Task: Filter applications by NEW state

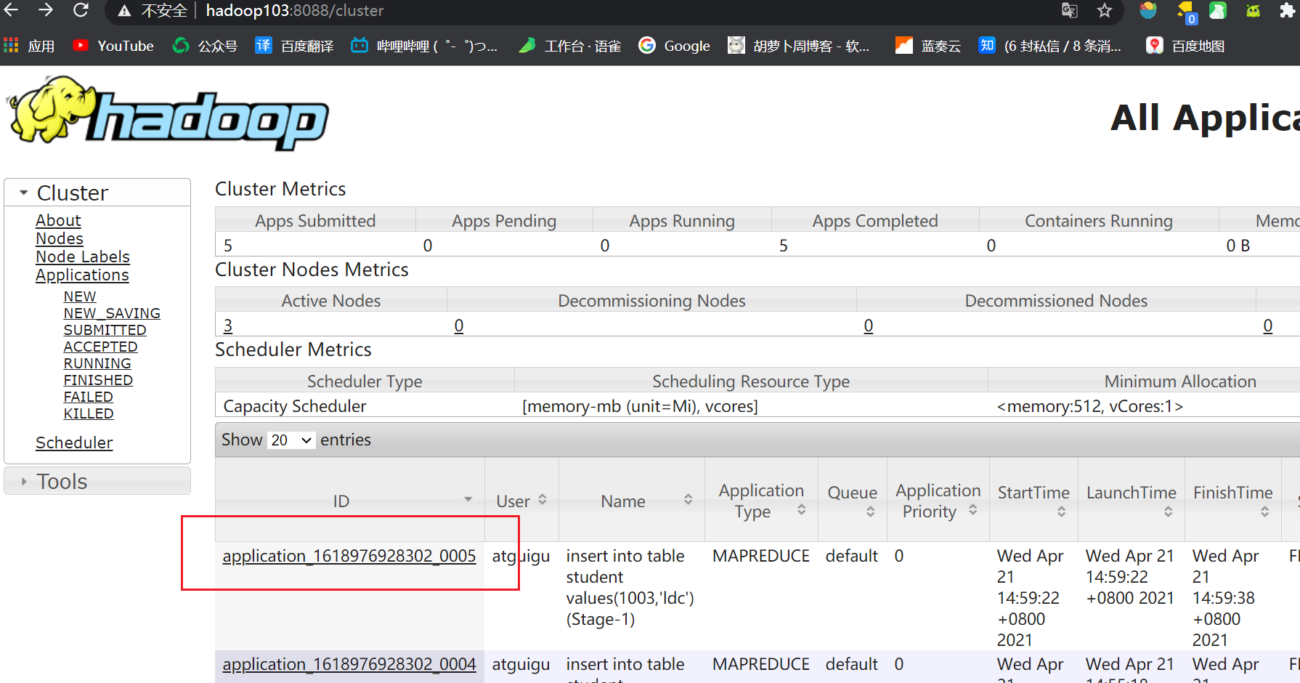Action: 80,296
